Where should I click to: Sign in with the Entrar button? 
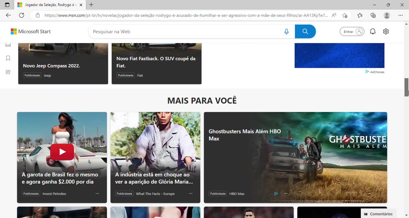pos(352,31)
